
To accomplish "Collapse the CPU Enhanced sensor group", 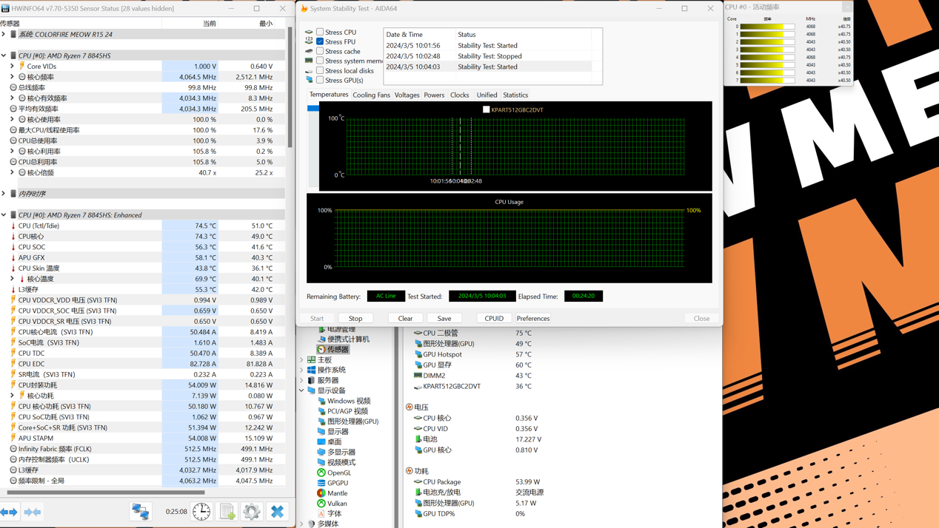I will [4, 215].
